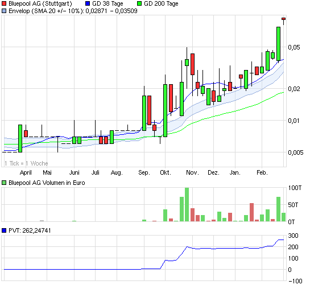Image resolution: width=310 pixels, height=293 pixels.
Task: Click the 'Bluepool AG Volumen in Euro' label
Action: [x=47, y=183]
